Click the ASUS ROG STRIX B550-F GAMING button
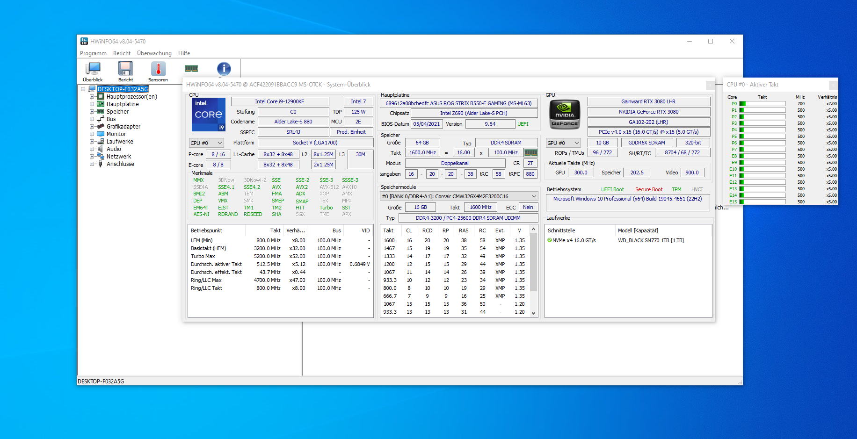 458,103
